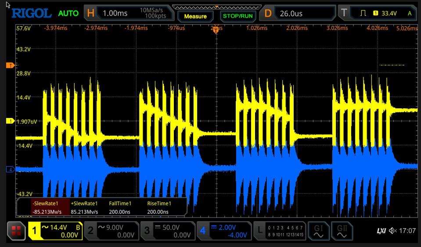The image size is (421, 247).
Task: Click the waveform memory position bar
Action: 217,7
